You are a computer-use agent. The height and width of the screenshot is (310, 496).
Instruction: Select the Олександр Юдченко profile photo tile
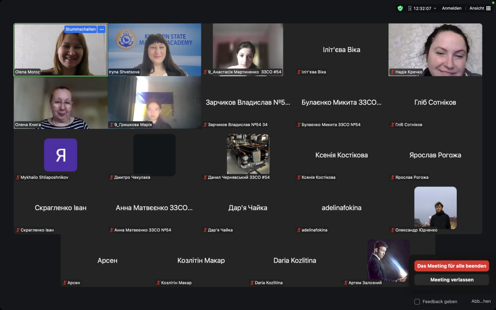435,207
